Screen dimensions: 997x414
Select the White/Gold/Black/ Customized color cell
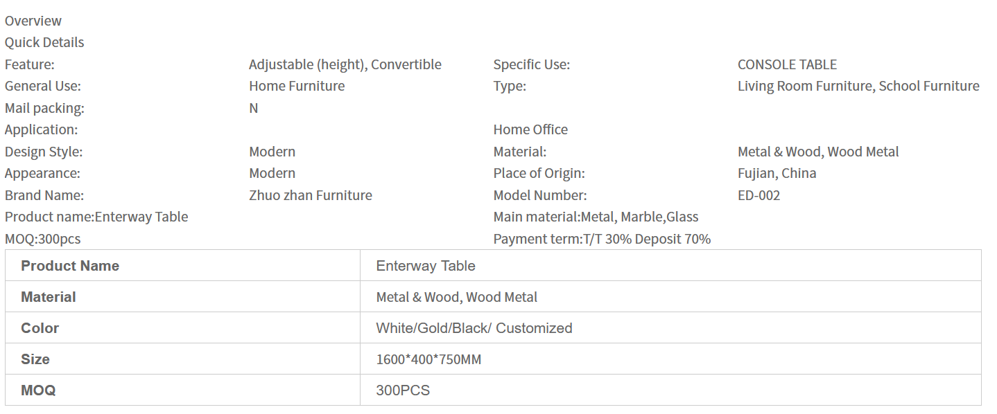tap(474, 328)
